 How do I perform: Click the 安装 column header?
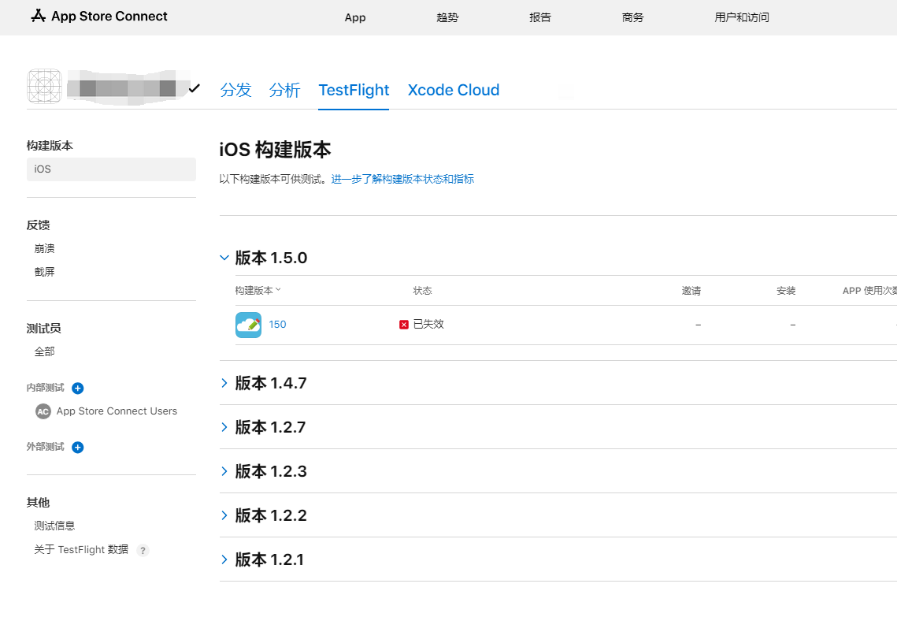(786, 291)
